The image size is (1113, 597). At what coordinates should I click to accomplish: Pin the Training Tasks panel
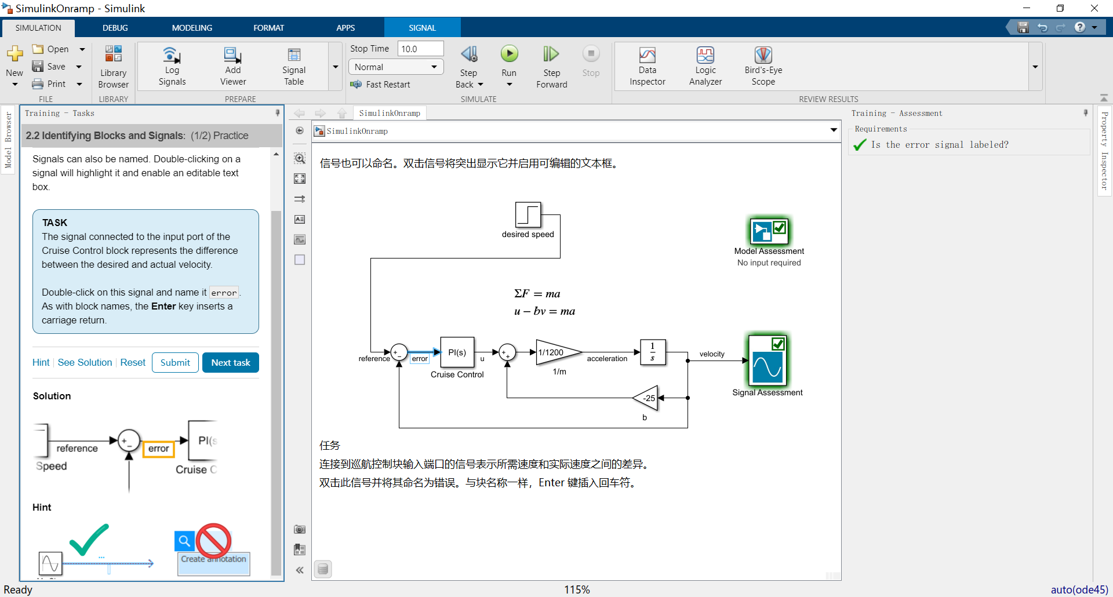[x=278, y=112]
